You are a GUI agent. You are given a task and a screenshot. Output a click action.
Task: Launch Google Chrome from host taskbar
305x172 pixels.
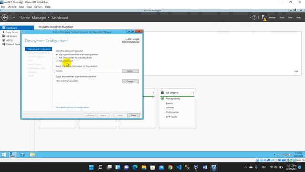170,167
